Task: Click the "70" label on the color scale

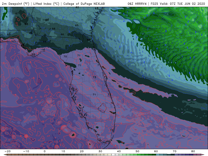Action: tap(174, 151)
